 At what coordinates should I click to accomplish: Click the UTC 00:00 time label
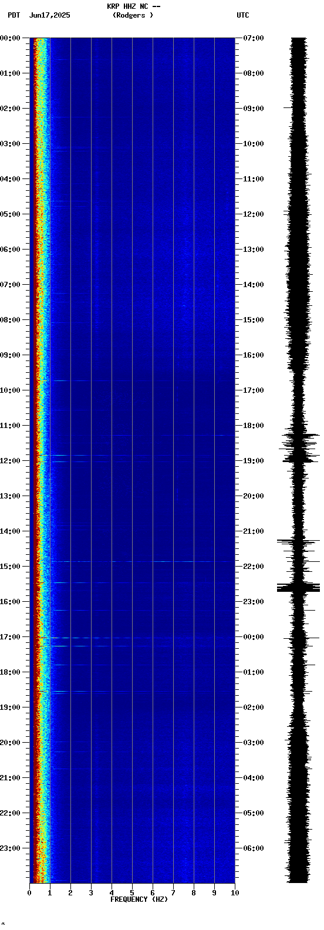[254, 637]
